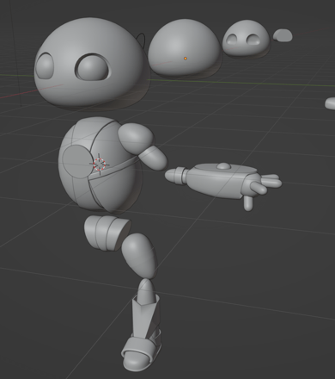Click the curved antenna wire behind the head
Screen dimensions: 335x379
(x=142, y=41)
